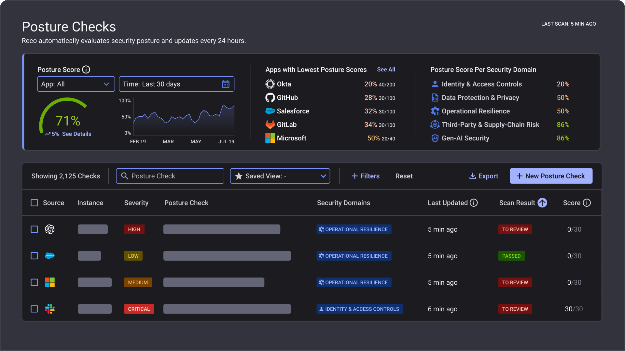Click the Gen-AI Security shield icon

[x=435, y=138]
